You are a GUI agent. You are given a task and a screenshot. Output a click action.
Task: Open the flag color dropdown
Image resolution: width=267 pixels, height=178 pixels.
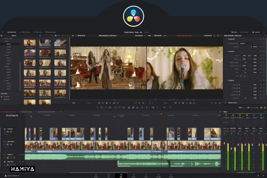[x=144, y=107]
